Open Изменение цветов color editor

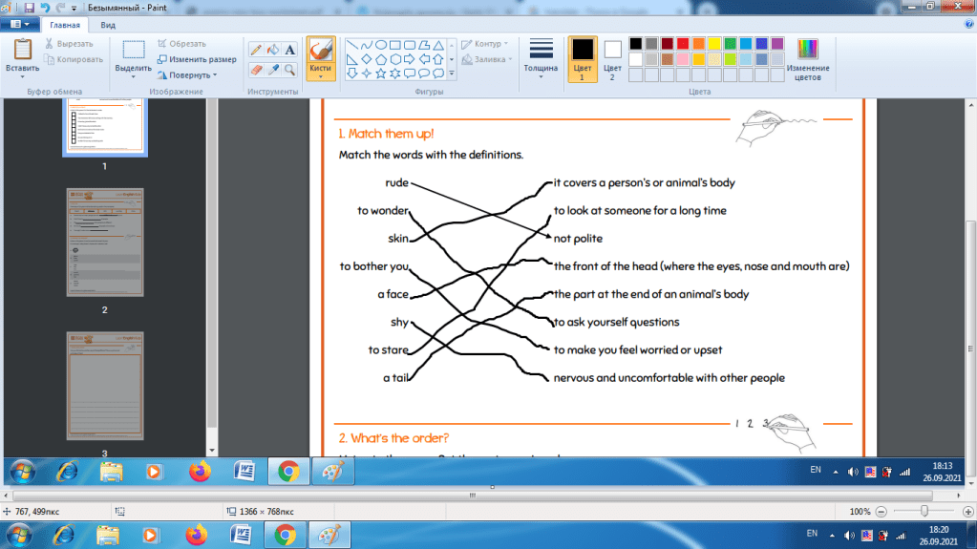(x=808, y=59)
